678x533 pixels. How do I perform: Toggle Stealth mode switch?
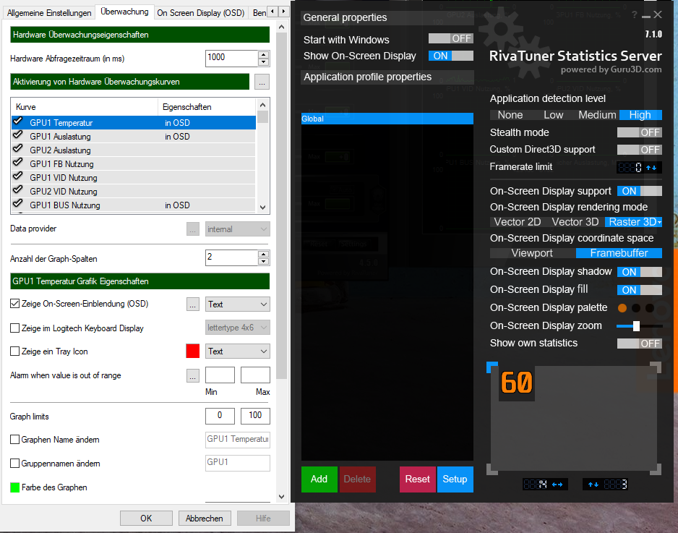pos(640,132)
